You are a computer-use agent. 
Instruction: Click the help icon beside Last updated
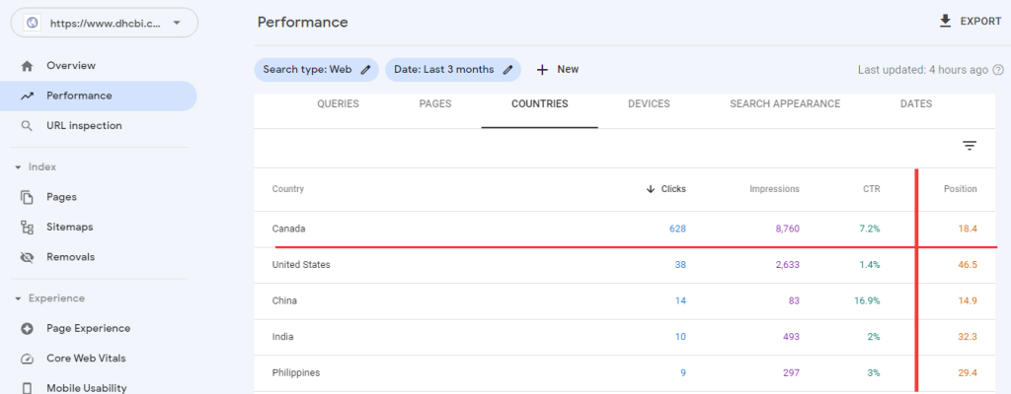pos(998,70)
